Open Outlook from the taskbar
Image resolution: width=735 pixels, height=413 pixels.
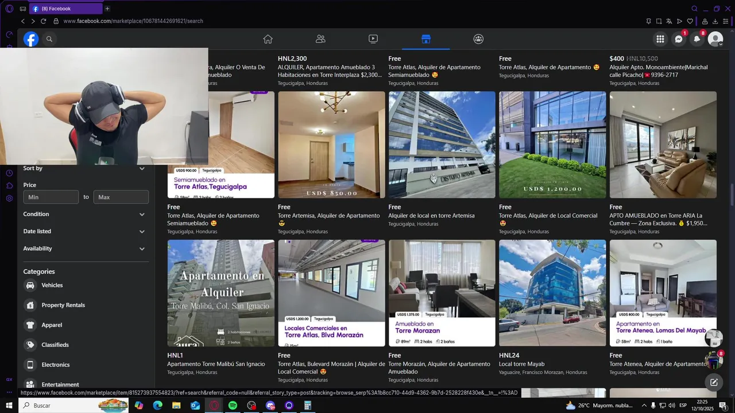click(195, 406)
